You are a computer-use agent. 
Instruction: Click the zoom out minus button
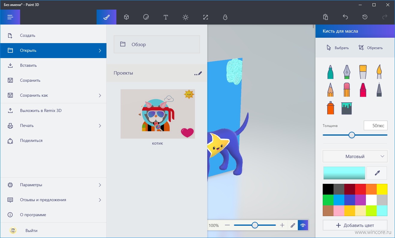[227, 225]
